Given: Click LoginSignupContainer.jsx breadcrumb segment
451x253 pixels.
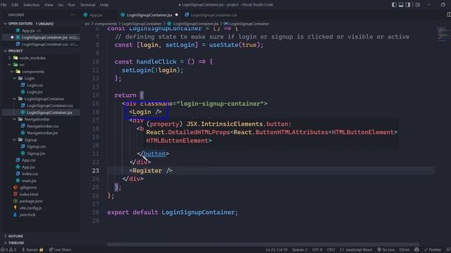Looking at the screenshot, I should [x=196, y=24].
